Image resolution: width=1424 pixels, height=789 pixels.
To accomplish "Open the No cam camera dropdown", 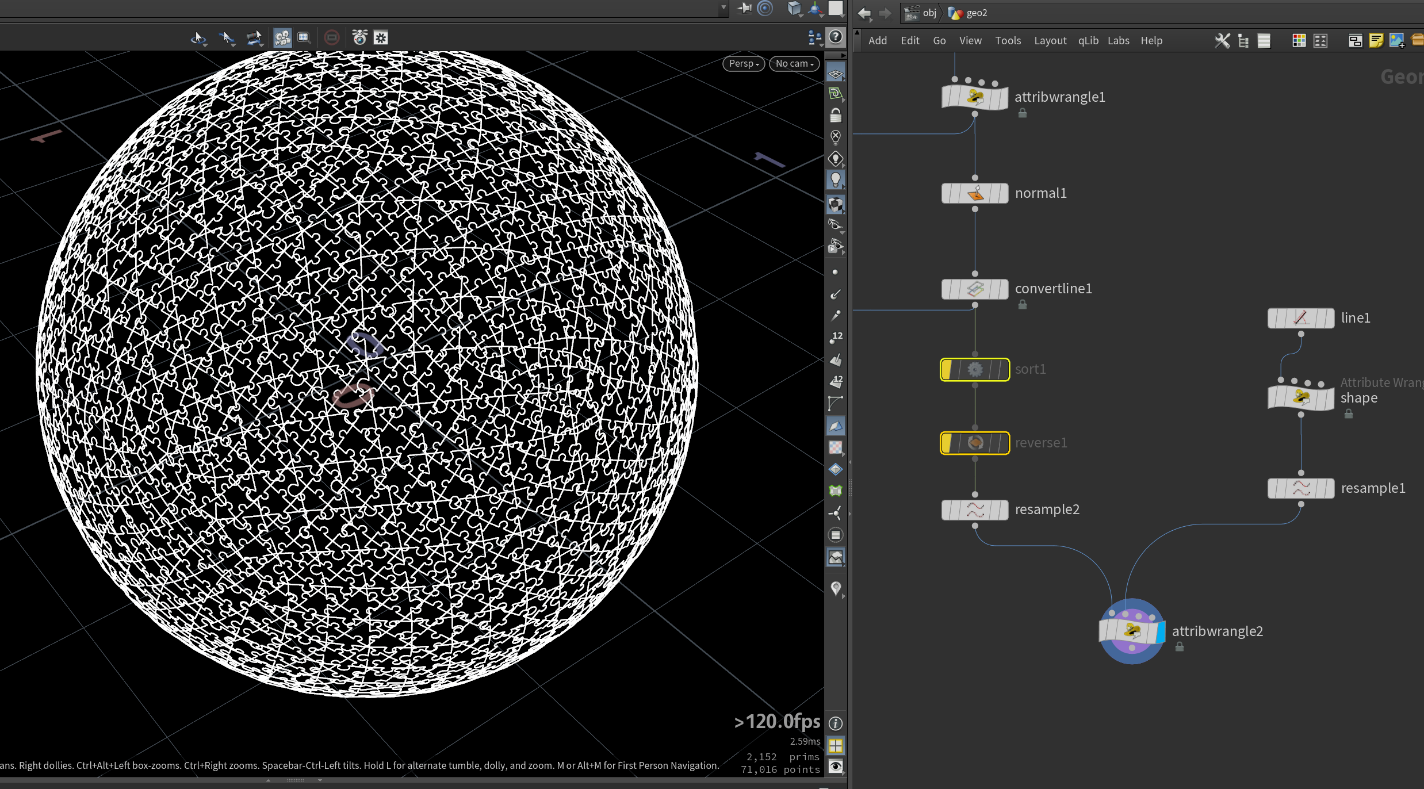I will pos(794,64).
